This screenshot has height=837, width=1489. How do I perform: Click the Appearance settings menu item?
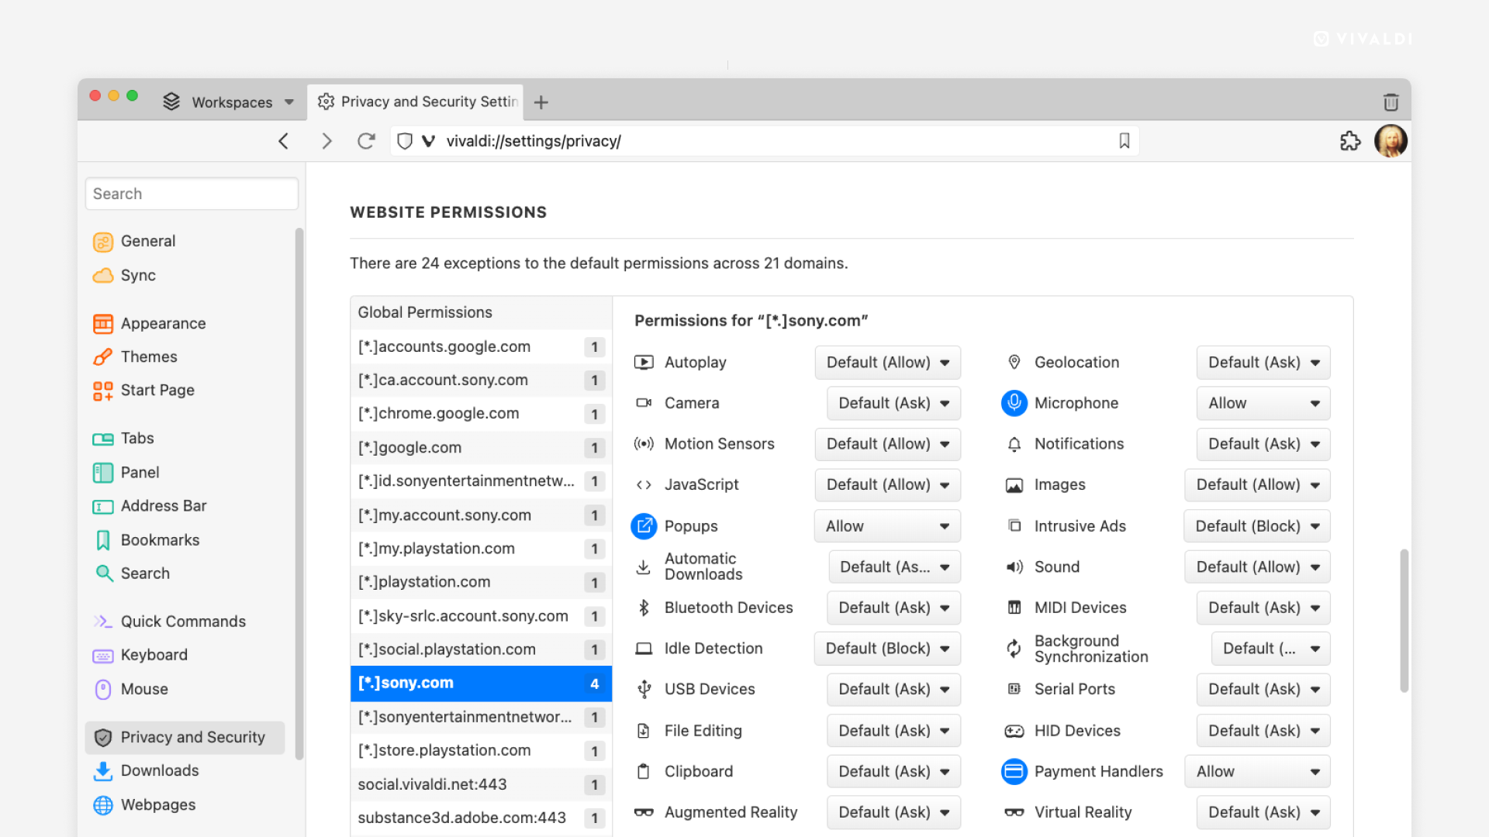click(163, 323)
